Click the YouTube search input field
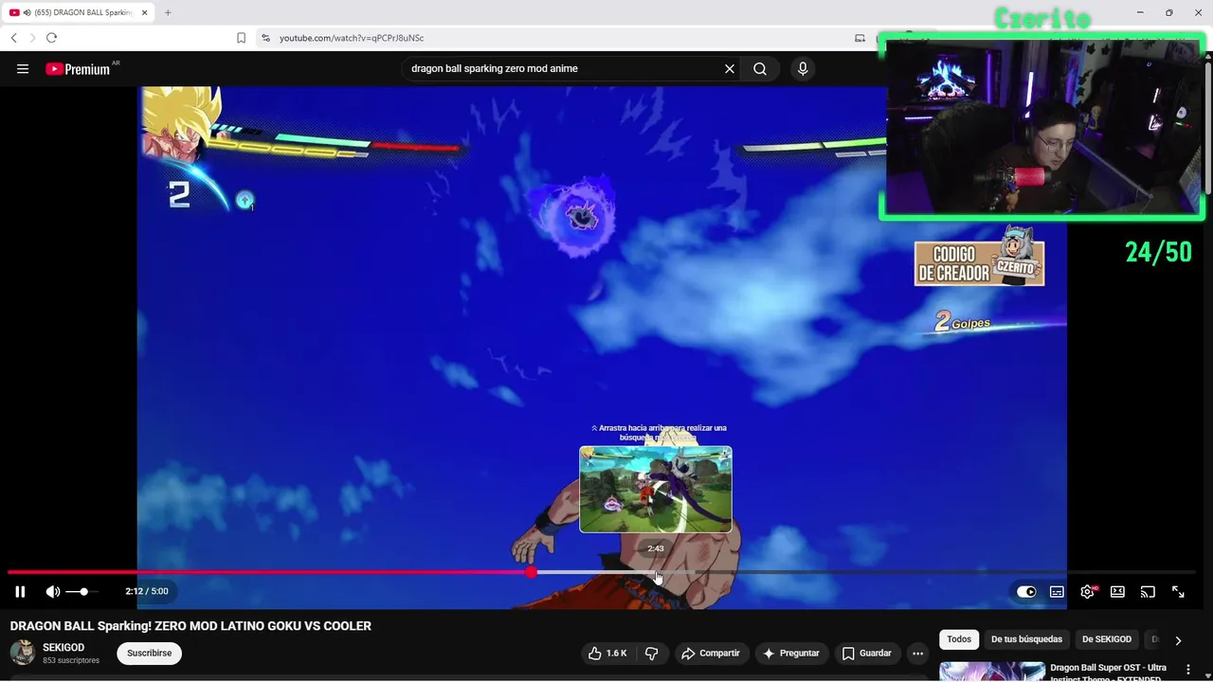The image size is (1213, 682). (564, 69)
